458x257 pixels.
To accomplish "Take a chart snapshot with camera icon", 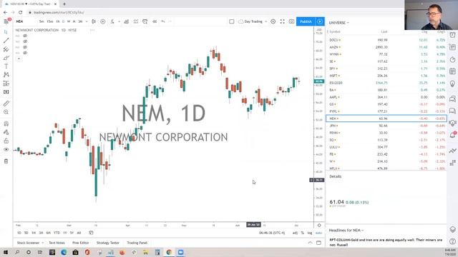I will (x=291, y=21).
